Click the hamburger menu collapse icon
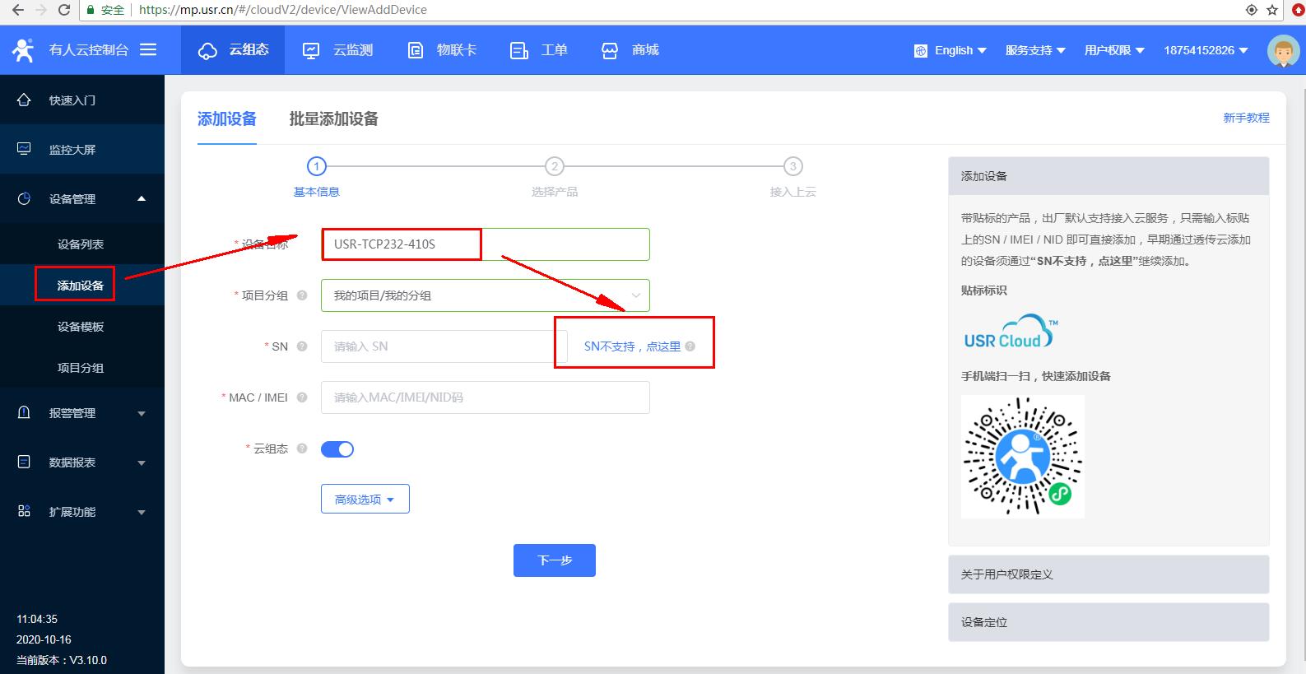 pos(148,50)
